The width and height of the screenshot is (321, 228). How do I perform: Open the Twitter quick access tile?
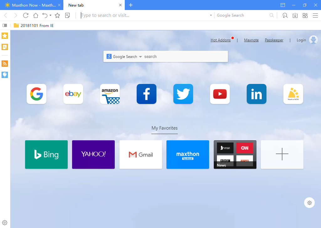pyautogui.click(x=183, y=94)
